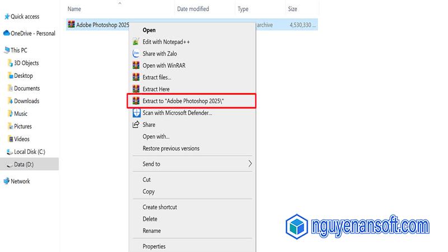Screen dimensions: 448x252
Task: Open OneDrive - Personal in navigation pane
Action: pyautogui.click(x=33, y=34)
